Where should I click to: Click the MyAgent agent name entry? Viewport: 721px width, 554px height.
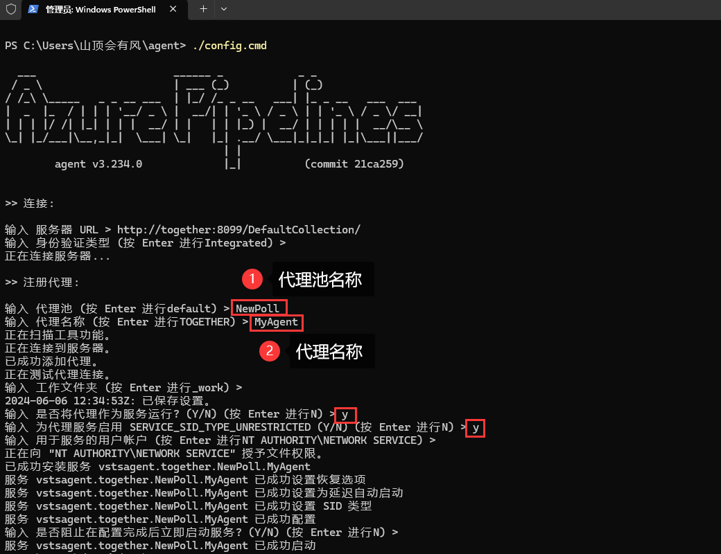click(x=277, y=322)
